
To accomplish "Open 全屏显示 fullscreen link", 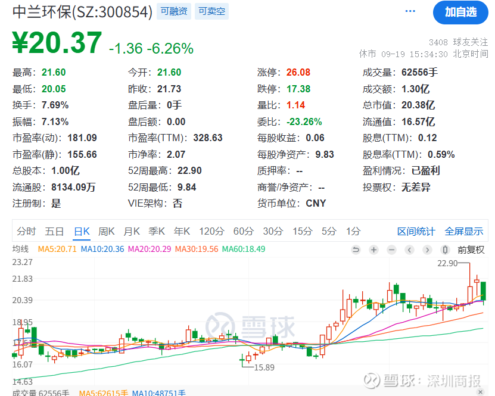I will click(464, 231).
